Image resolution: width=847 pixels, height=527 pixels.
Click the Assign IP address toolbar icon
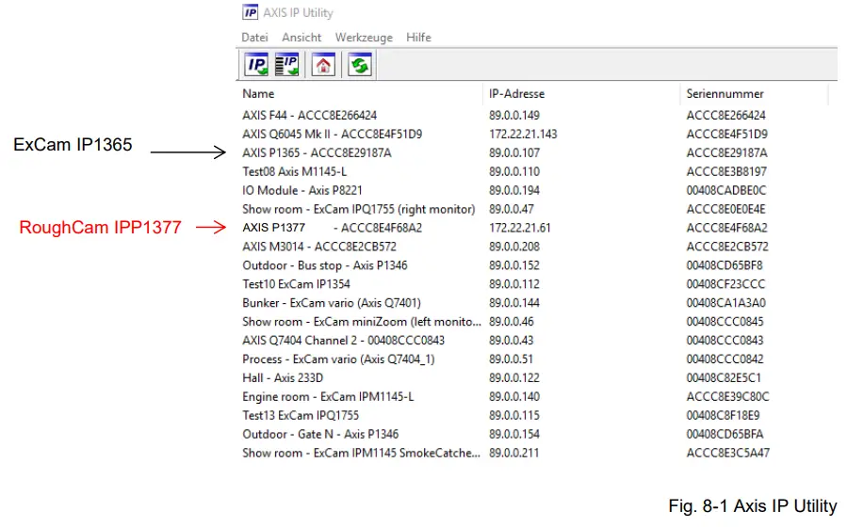[x=256, y=65]
